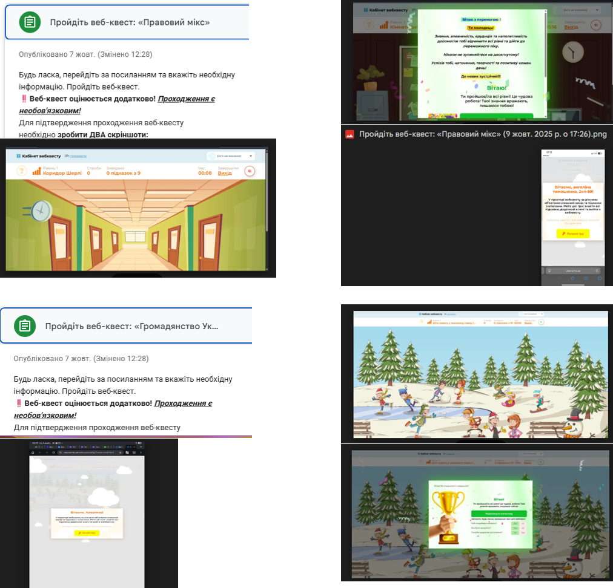Click the wall clock in the corridor scene
The height and width of the screenshot is (588, 613).
point(40,210)
